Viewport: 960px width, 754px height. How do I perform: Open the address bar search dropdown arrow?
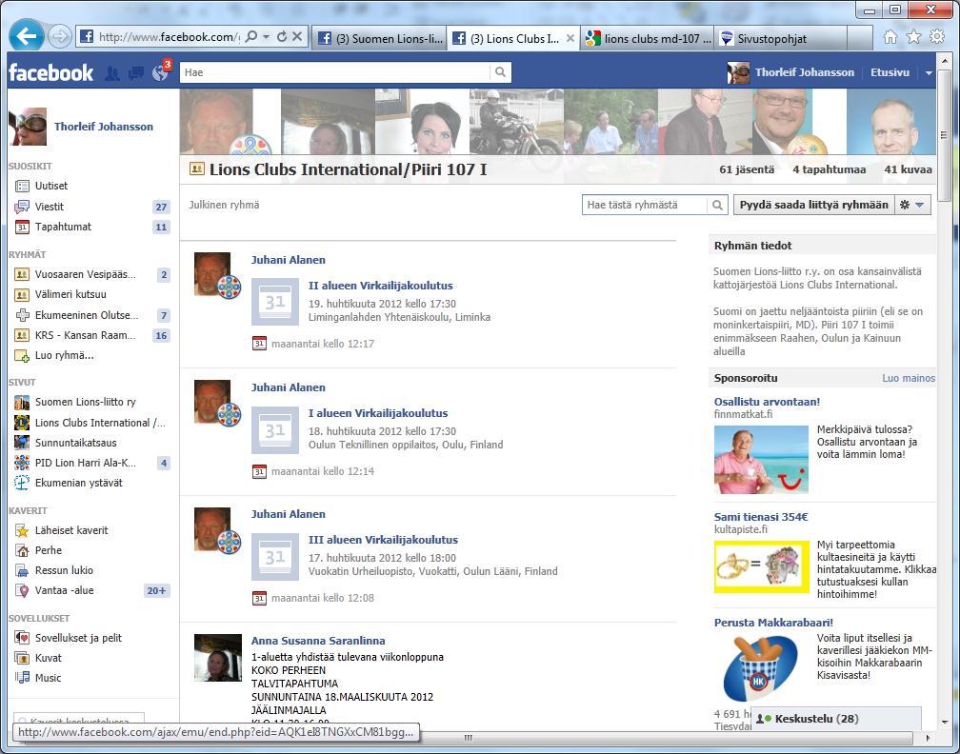coord(266,37)
